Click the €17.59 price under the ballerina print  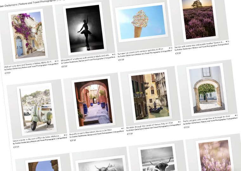click(x=64, y=66)
